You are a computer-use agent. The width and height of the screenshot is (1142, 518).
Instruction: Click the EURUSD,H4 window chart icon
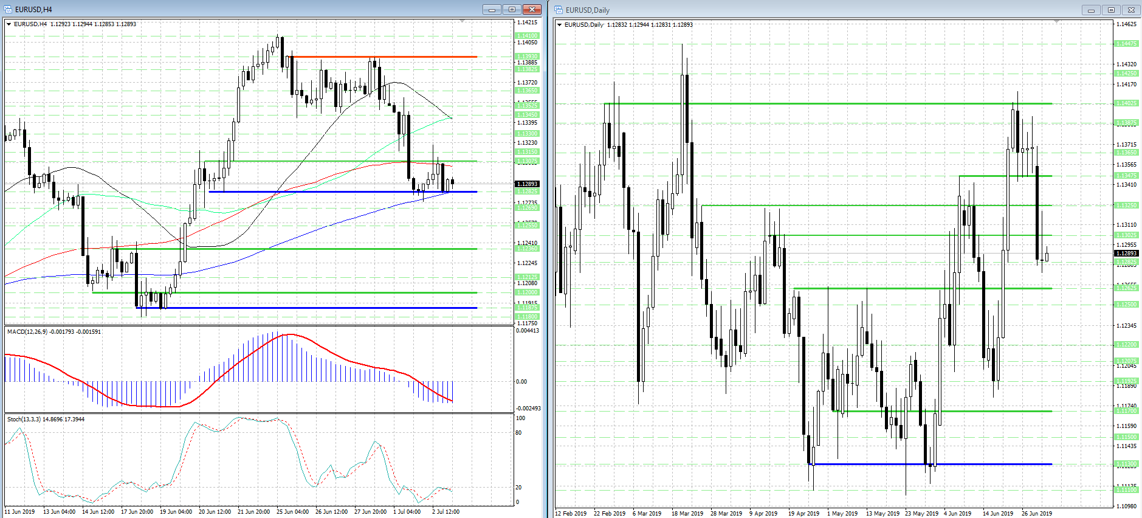tap(9, 9)
